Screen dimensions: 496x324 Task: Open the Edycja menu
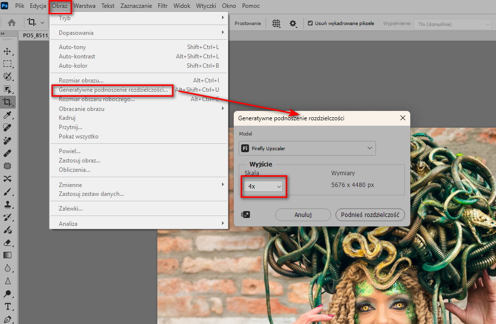tap(38, 6)
